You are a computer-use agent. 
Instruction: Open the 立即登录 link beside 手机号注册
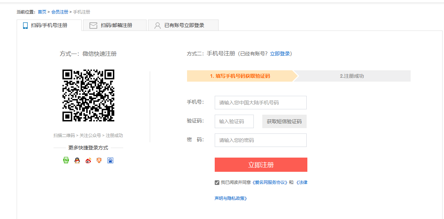pos(280,54)
